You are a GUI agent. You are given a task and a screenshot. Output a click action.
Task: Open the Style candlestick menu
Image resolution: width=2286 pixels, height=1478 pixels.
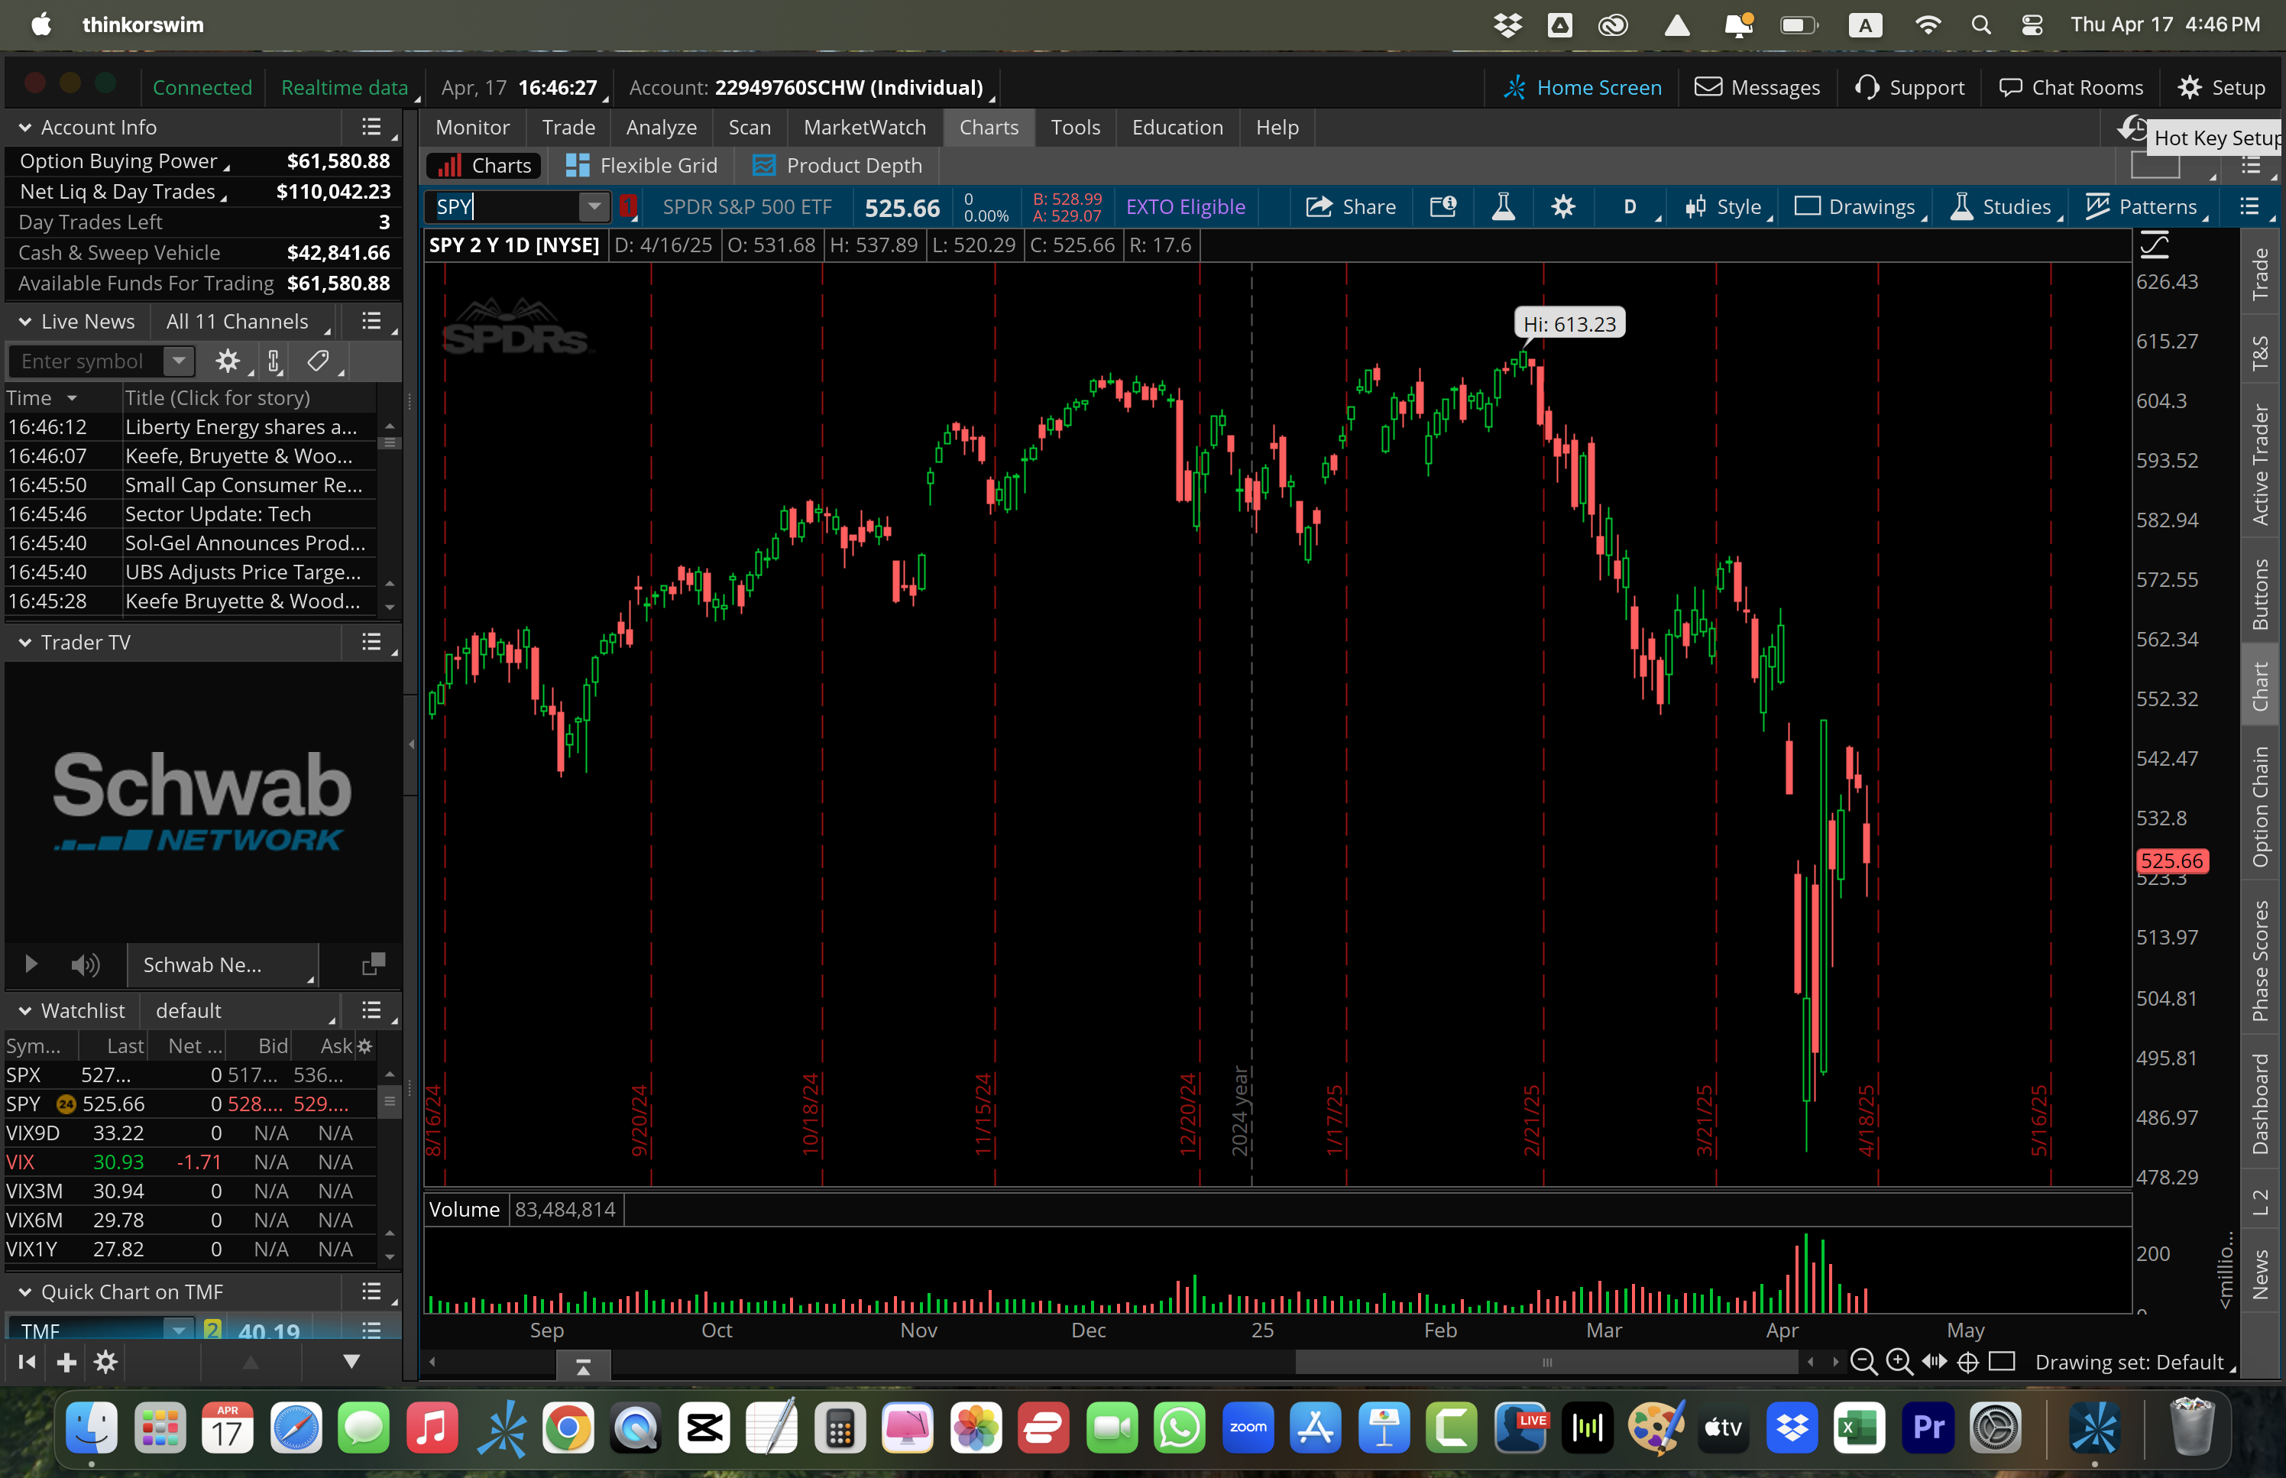(x=1724, y=207)
